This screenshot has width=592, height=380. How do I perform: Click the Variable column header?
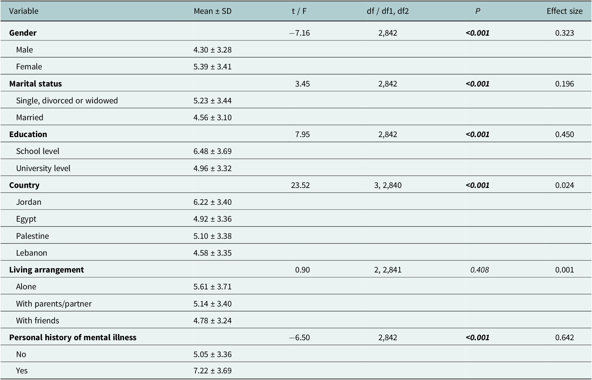(24, 11)
